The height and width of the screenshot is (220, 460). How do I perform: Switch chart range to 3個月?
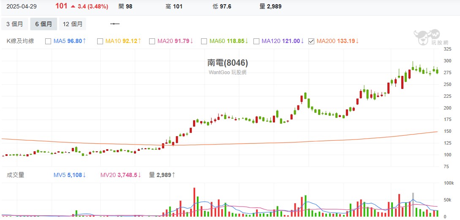15,24
